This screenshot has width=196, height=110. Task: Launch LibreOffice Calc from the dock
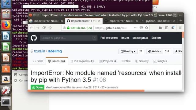click(x=6, y=47)
